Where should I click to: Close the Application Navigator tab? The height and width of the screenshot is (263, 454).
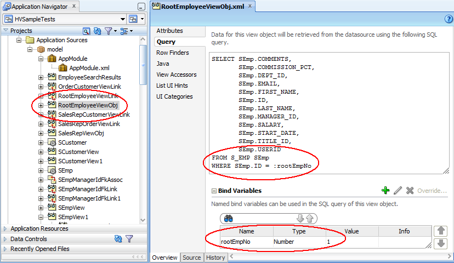pyautogui.click(x=74, y=6)
